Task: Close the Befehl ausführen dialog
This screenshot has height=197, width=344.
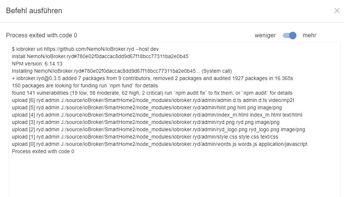Action: tap(337, 11)
